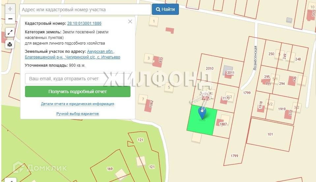Image resolution: width=316 pixels, height=182 pixels.
Task: Open Ручной выбор вариантов link
Action: pos(77,114)
